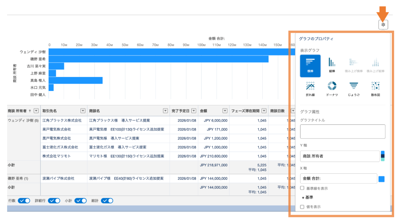This screenshot has height=221, width=402.
Task: Select the horizontal bar (横棒) chart type
Action: point(310,65)
